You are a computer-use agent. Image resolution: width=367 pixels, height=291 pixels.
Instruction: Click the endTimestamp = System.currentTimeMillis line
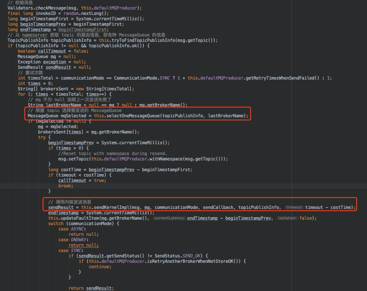pos(101,213)
